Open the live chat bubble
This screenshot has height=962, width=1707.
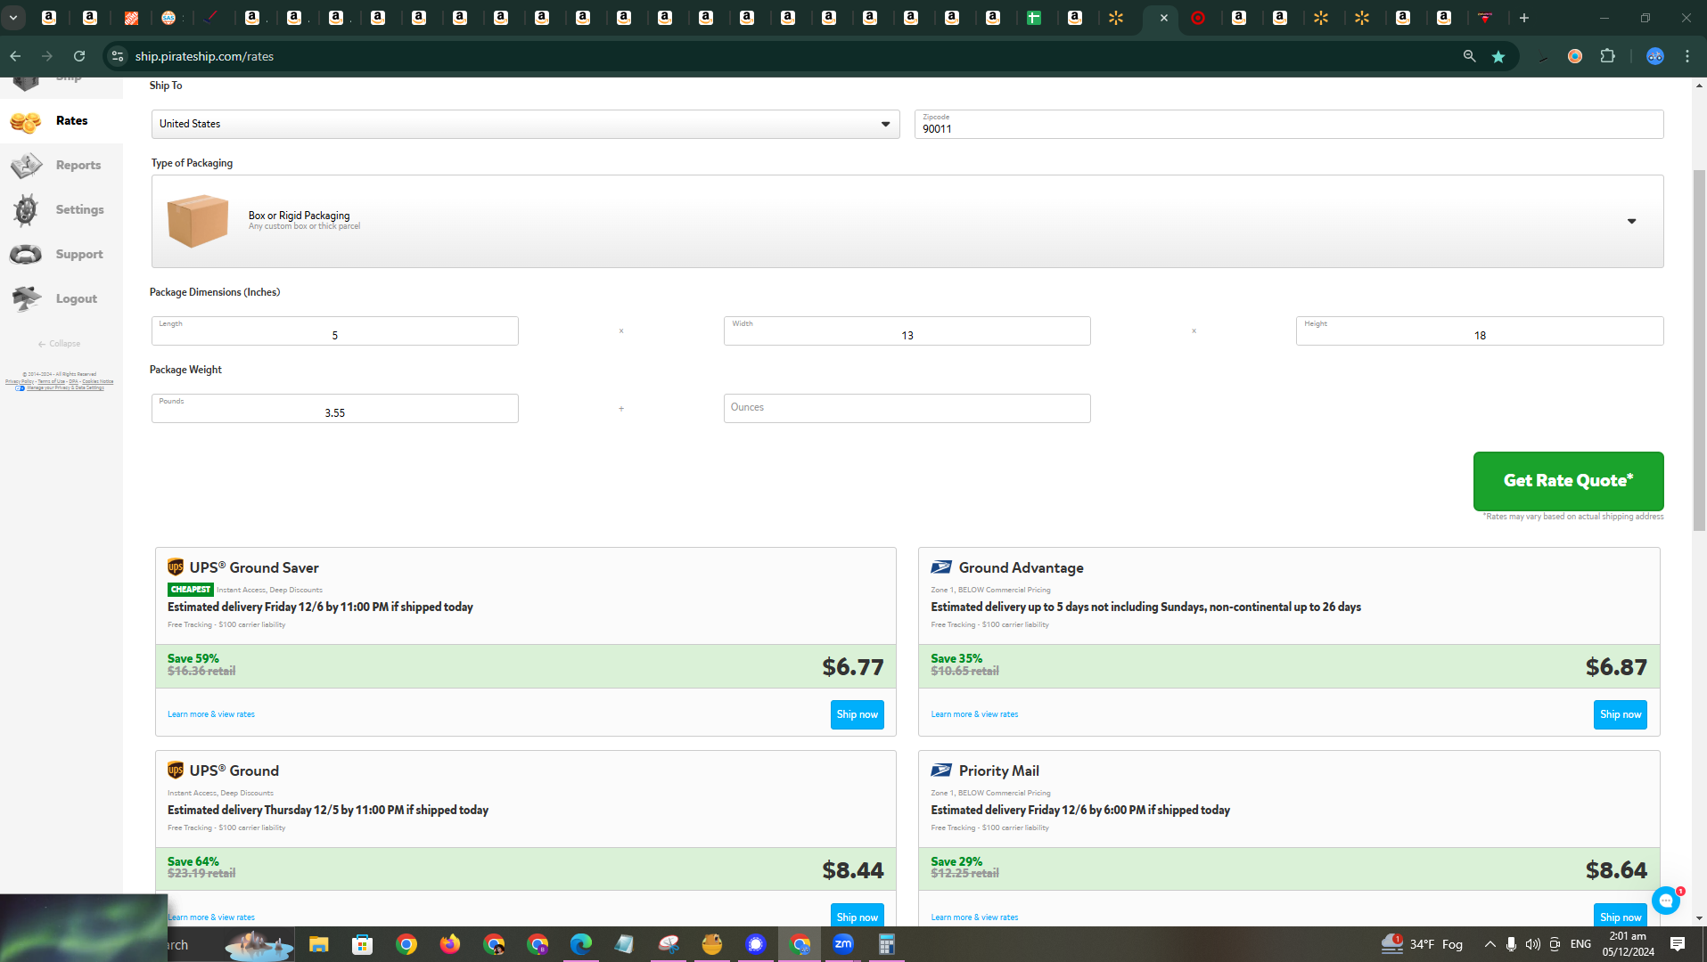(1665, 901)
